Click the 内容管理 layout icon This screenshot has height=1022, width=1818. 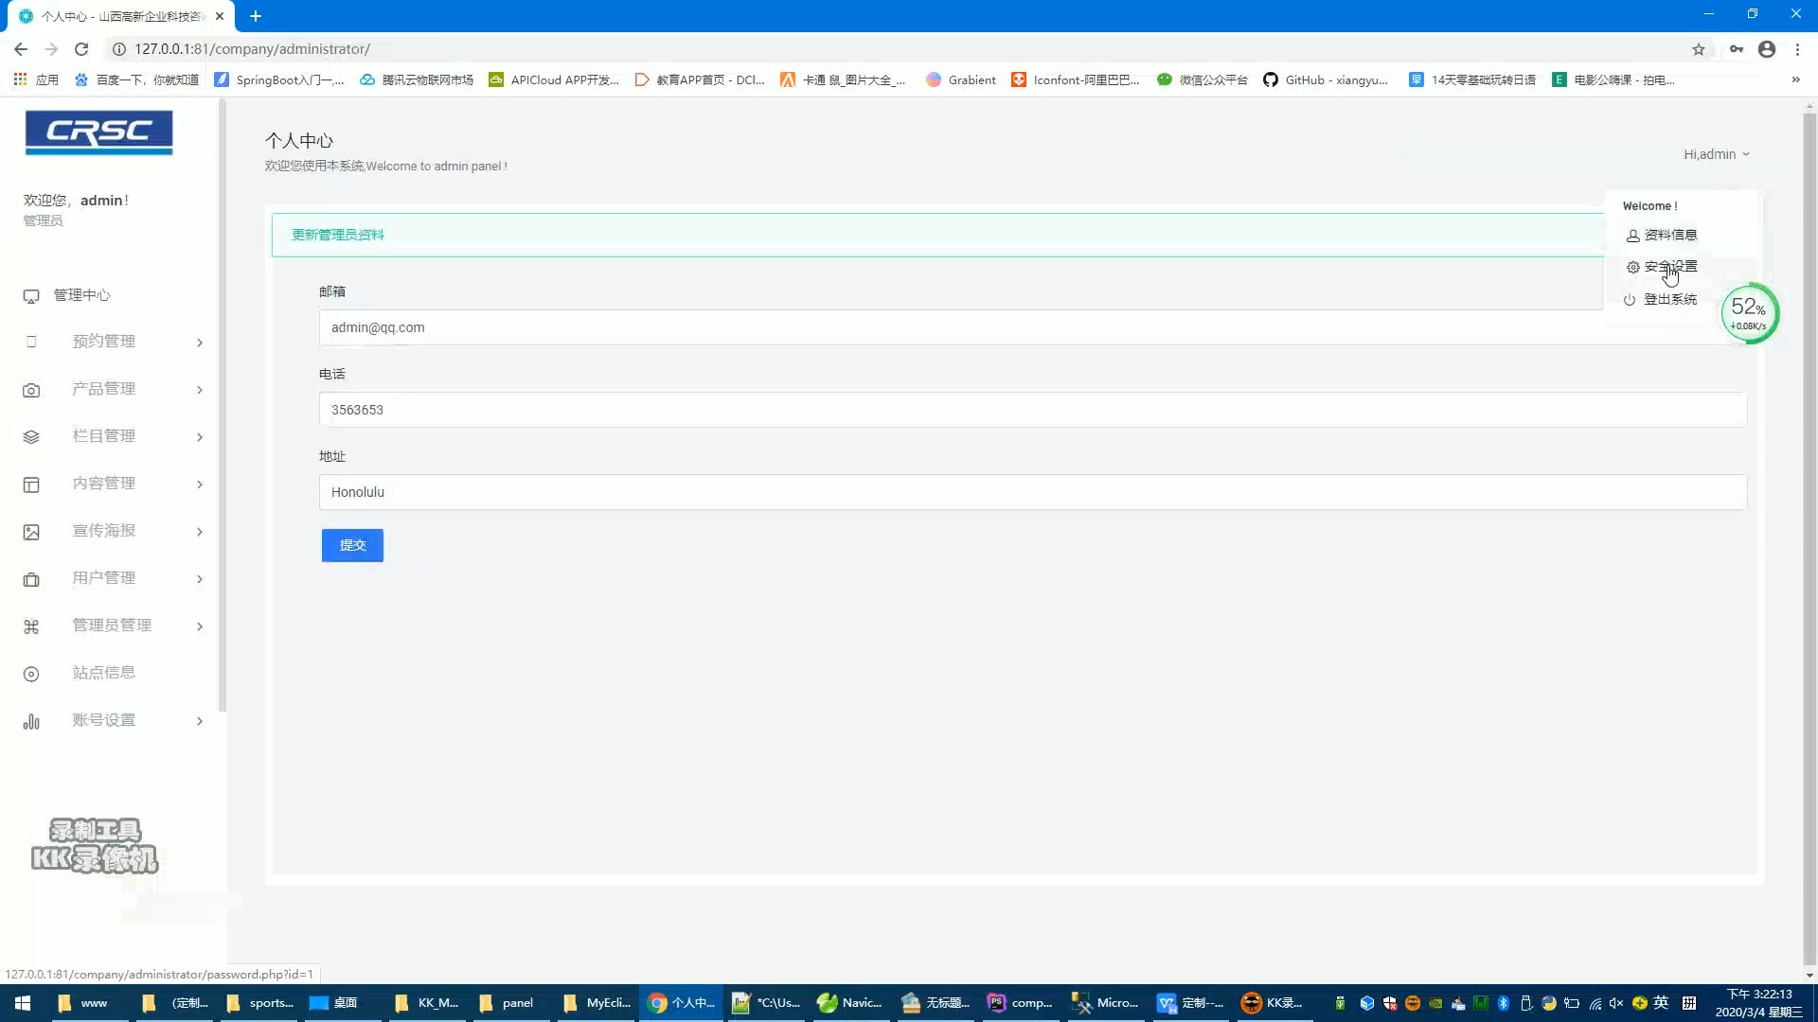pos(31,485)
